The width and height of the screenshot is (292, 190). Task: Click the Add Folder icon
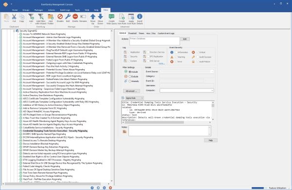[x=51, y=17]
